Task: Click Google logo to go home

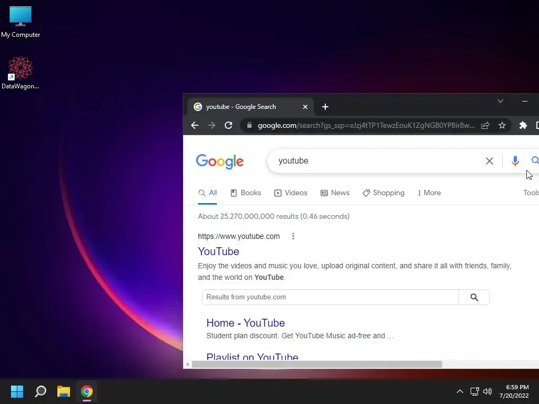Action: (219, 161)
